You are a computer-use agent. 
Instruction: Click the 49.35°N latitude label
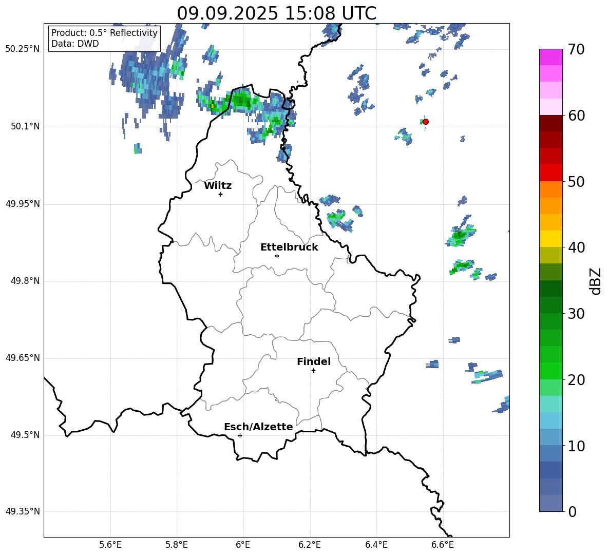pyautogui.click(x=23, y=511)
